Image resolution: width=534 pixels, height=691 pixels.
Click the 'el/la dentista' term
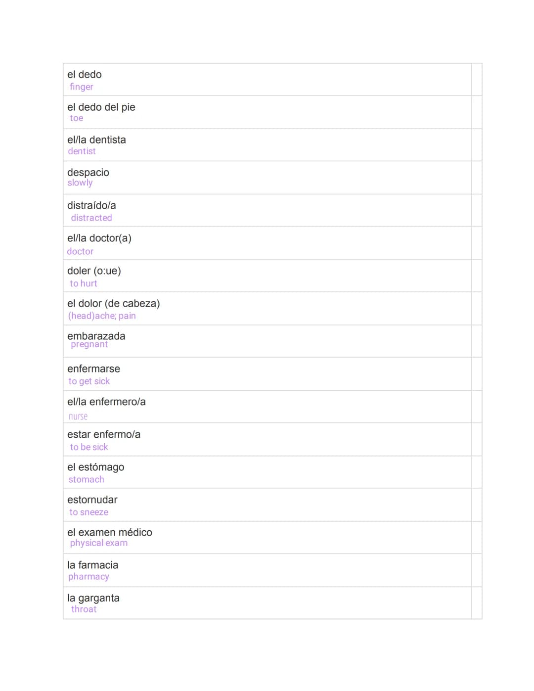pyautogui.click(x=96, y=140)
